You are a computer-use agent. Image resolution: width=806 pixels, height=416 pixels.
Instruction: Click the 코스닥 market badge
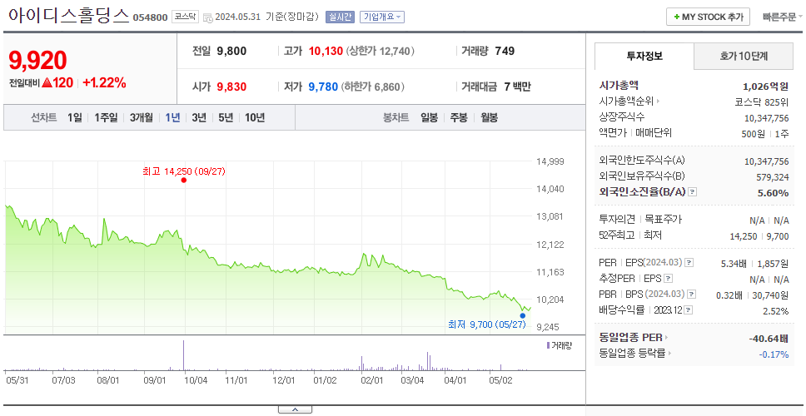(x=185, y=17)
